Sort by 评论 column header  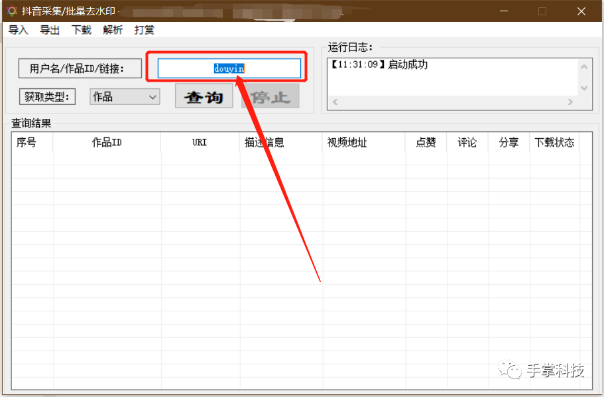pyautogui.click(x=467, y=142)
